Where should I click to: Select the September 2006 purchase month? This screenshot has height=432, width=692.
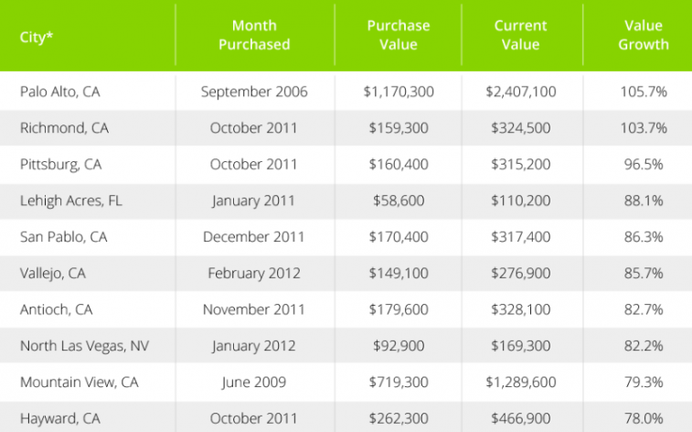click(254, 92)
